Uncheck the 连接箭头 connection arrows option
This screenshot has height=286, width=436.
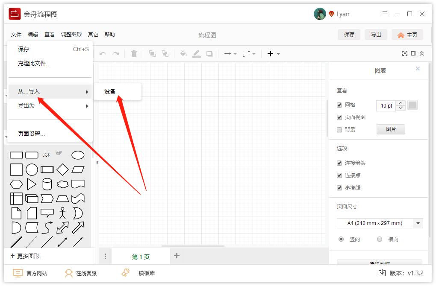[339, 163]
